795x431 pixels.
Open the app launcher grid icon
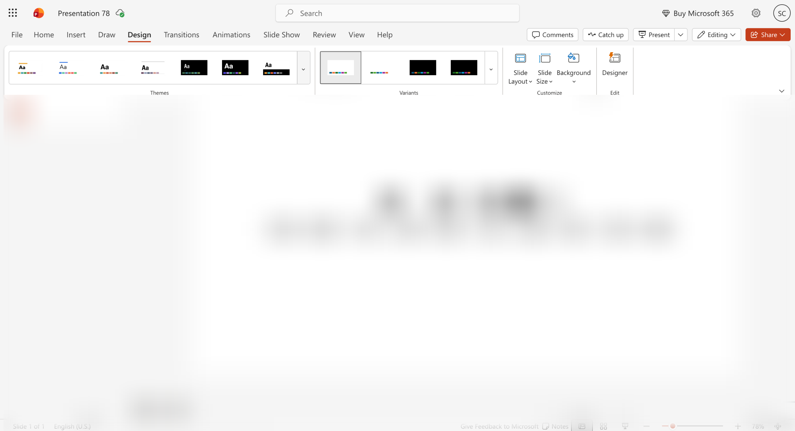(x=13, y=13)
